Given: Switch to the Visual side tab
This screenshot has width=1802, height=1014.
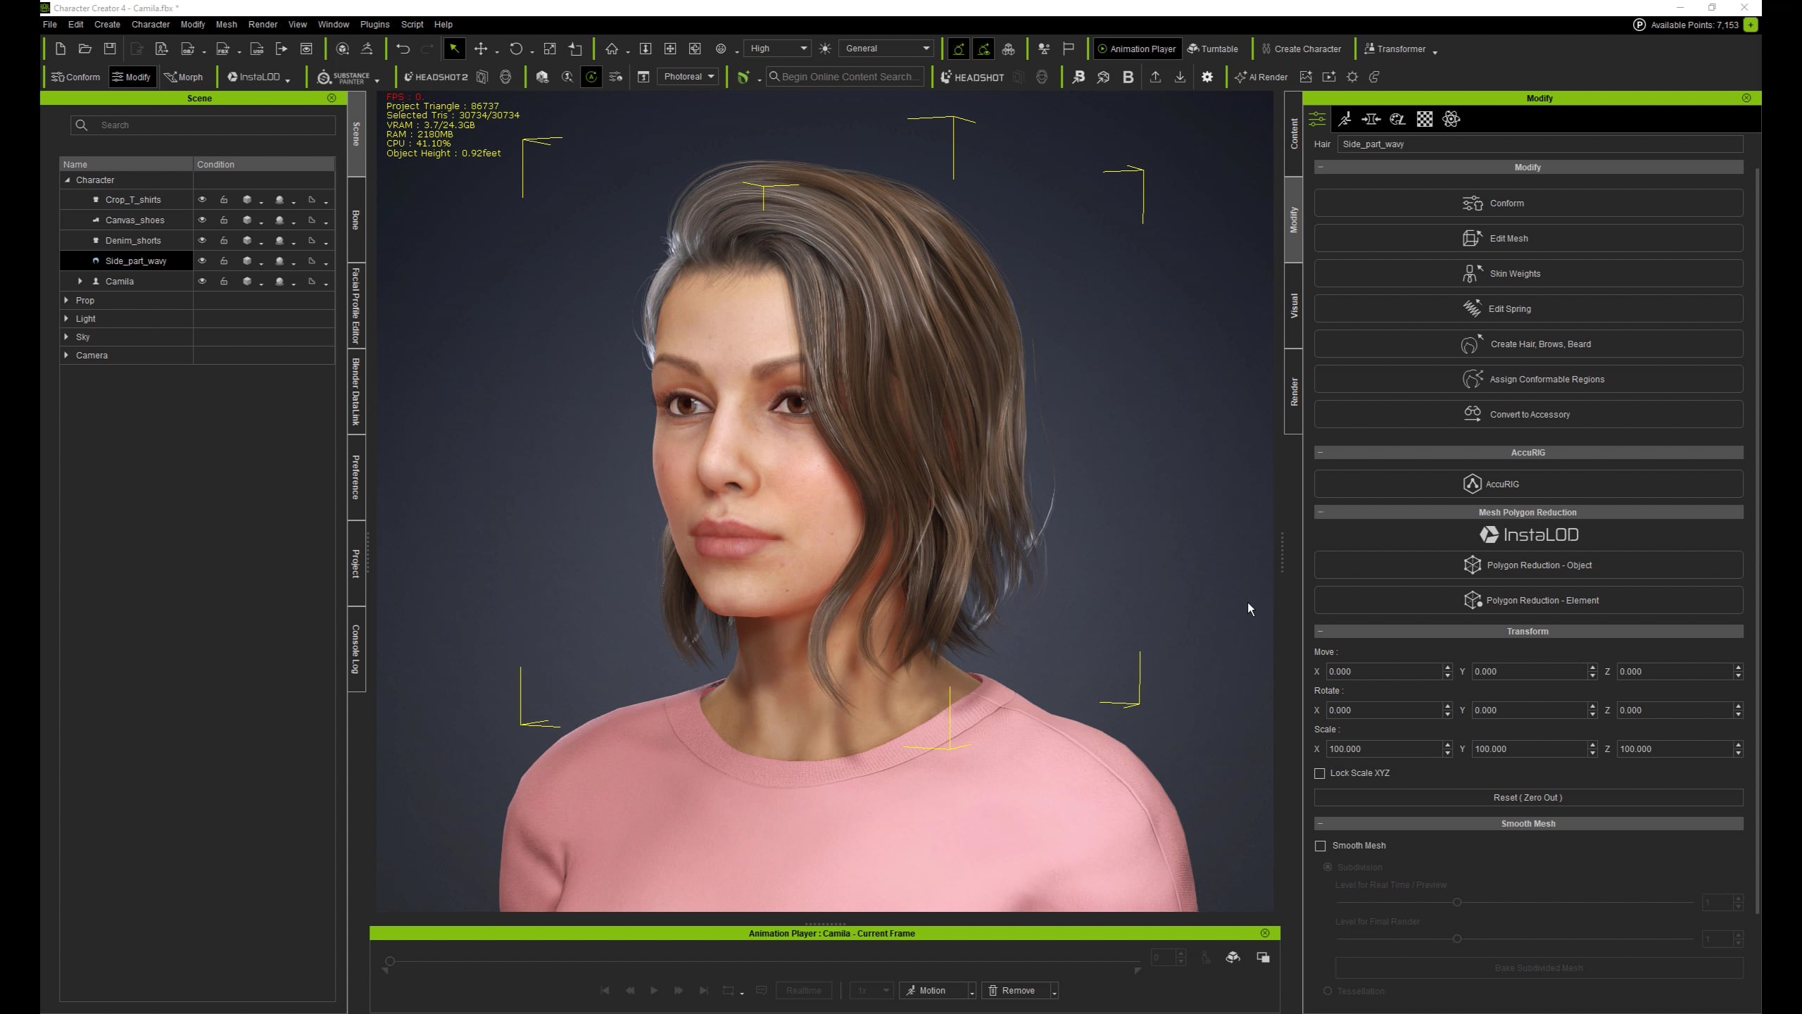Looking at the screenshot, I should pos(1294,306).
